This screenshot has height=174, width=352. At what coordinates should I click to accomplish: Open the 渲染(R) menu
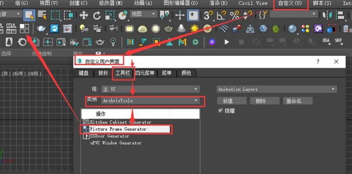click(218, 3)
